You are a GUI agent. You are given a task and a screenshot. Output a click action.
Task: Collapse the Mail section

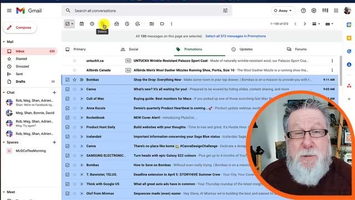[x=4, y=42]
